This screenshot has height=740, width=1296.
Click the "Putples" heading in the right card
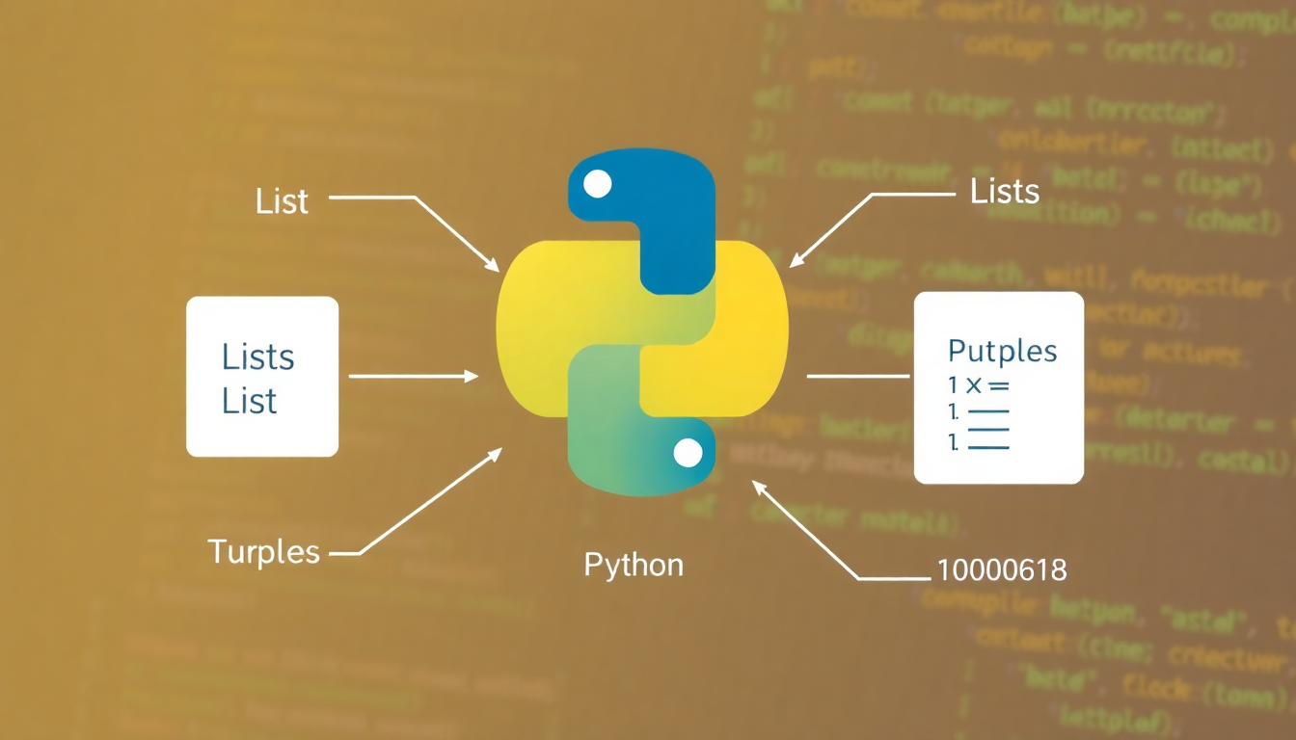pos(1002,351)
